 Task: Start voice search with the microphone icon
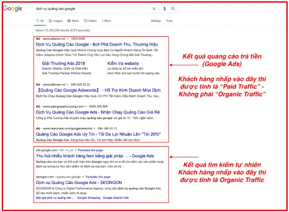pyautogui.click(x=164, y=9)
